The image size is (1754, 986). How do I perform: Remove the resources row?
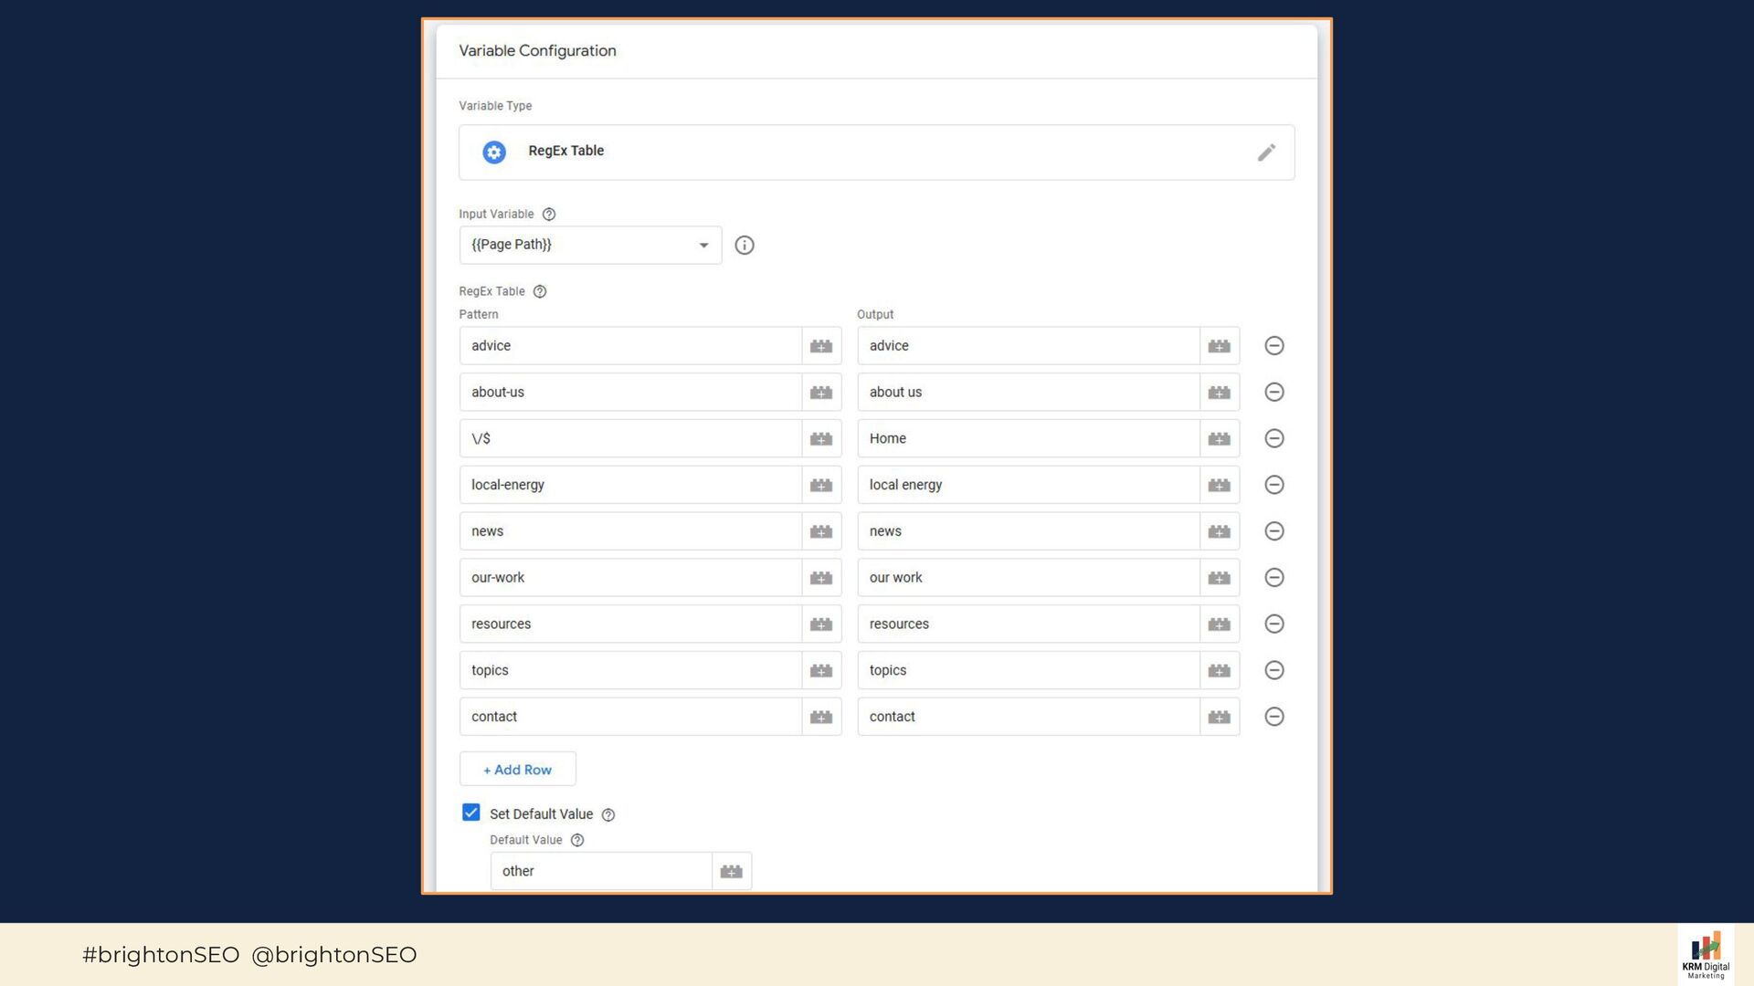click(1274, 624)
